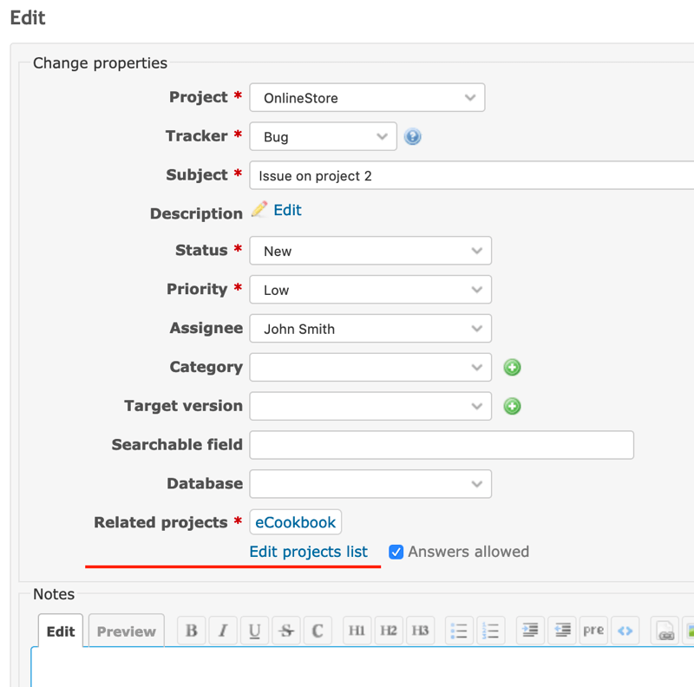Insert Heading 1 with H1 button

pyautogui.click(x=357, y=631)
